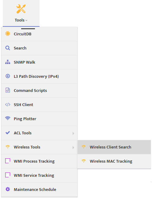Open the Ping Plotter label

25,119
